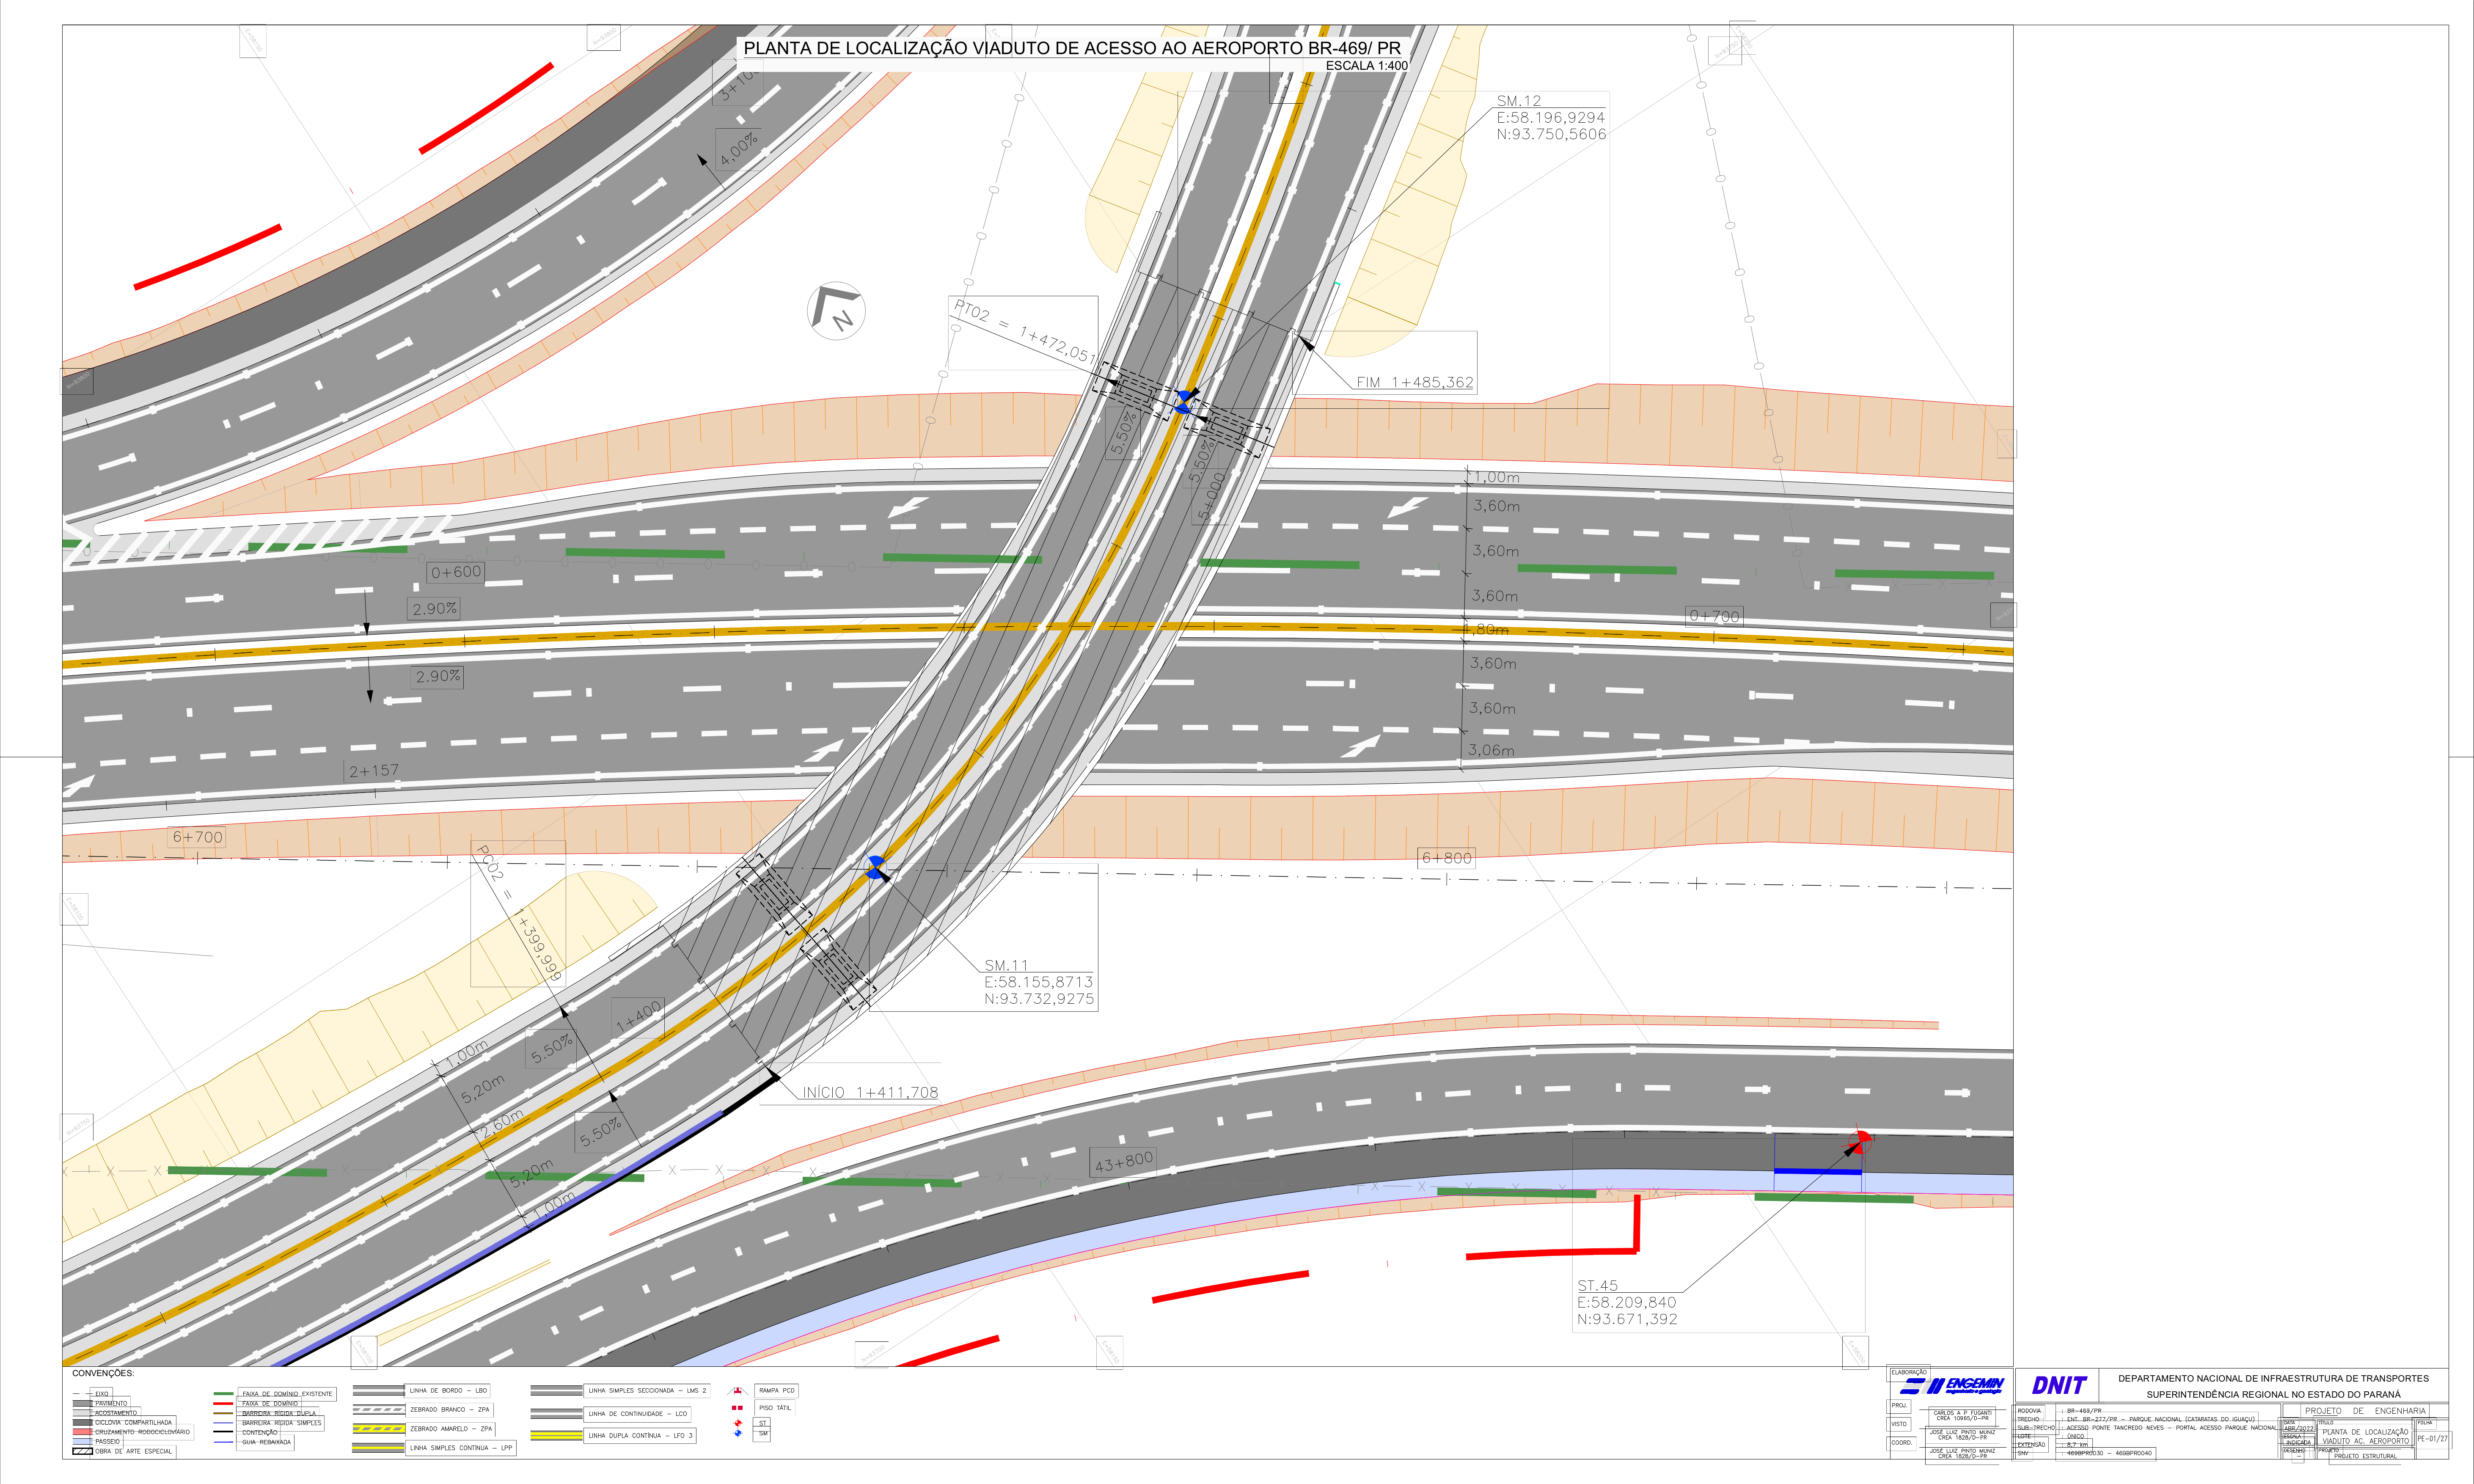Screen dimensions: 2474x1484
Task: Click the 'FIM 1+485,362' label
Action: point(1415,382)
